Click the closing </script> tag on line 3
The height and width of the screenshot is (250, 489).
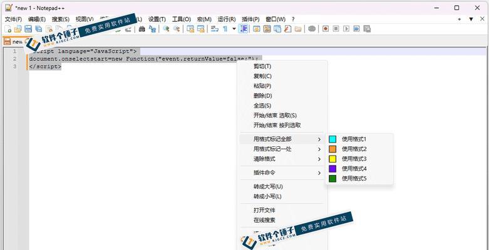(45, 66)
